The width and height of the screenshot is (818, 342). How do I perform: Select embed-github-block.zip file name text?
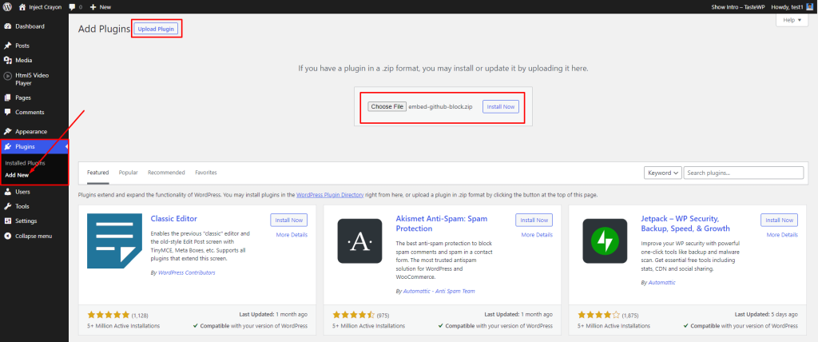440,106
